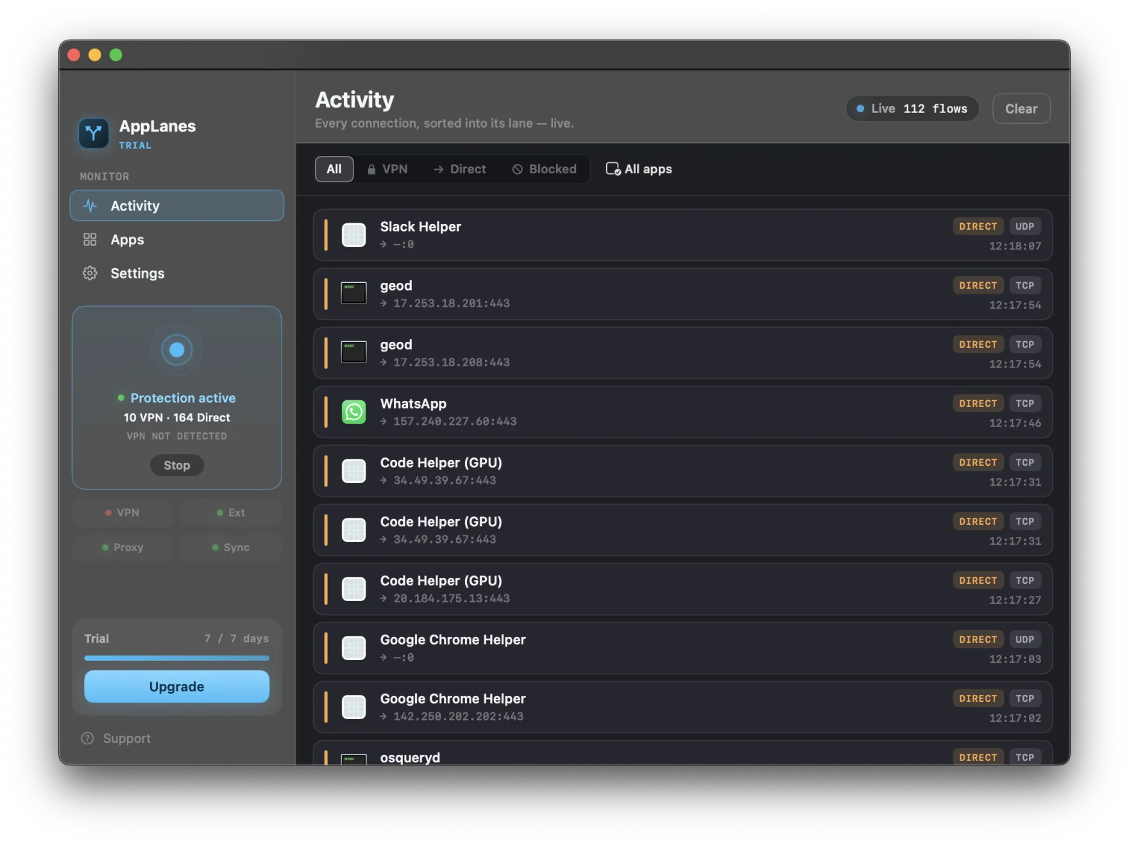Click address 17.253.18.201:443

click(452, 303)
